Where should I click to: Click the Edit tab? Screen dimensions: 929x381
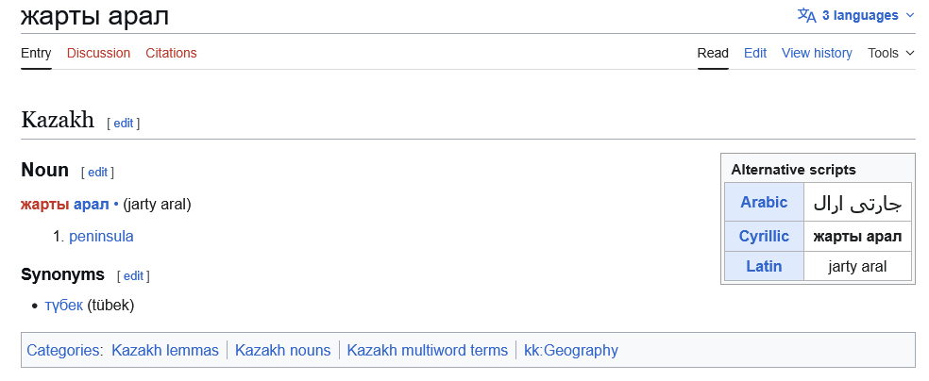pyautogui.click(x=754, y=53)
